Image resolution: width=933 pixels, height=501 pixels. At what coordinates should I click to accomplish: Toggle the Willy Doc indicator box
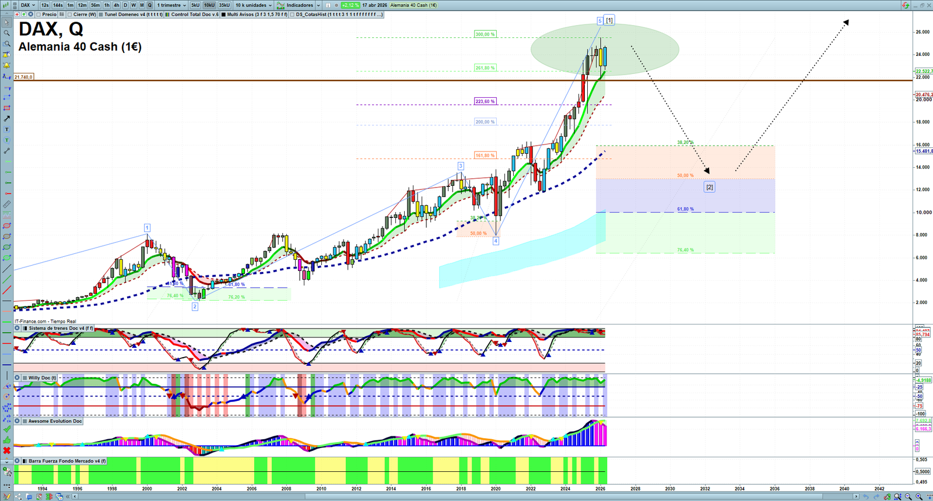point(24,378)
